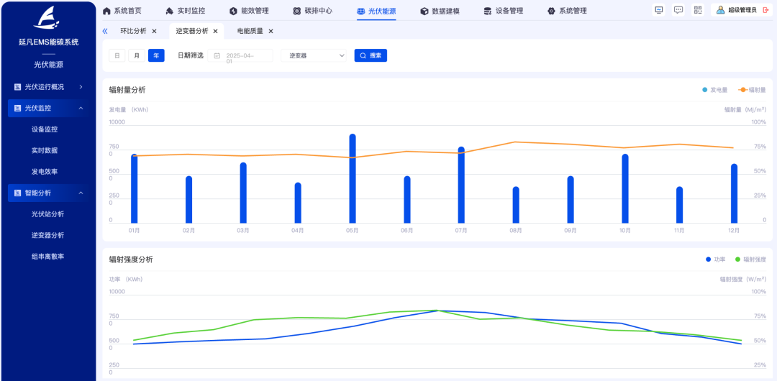
Task: Click the red logout icon
Action: (x=765, y=10)
